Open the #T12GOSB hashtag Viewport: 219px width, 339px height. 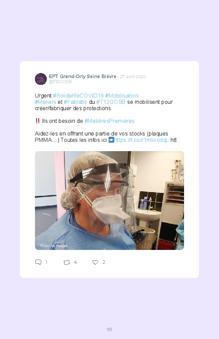(x=111, y=102)
